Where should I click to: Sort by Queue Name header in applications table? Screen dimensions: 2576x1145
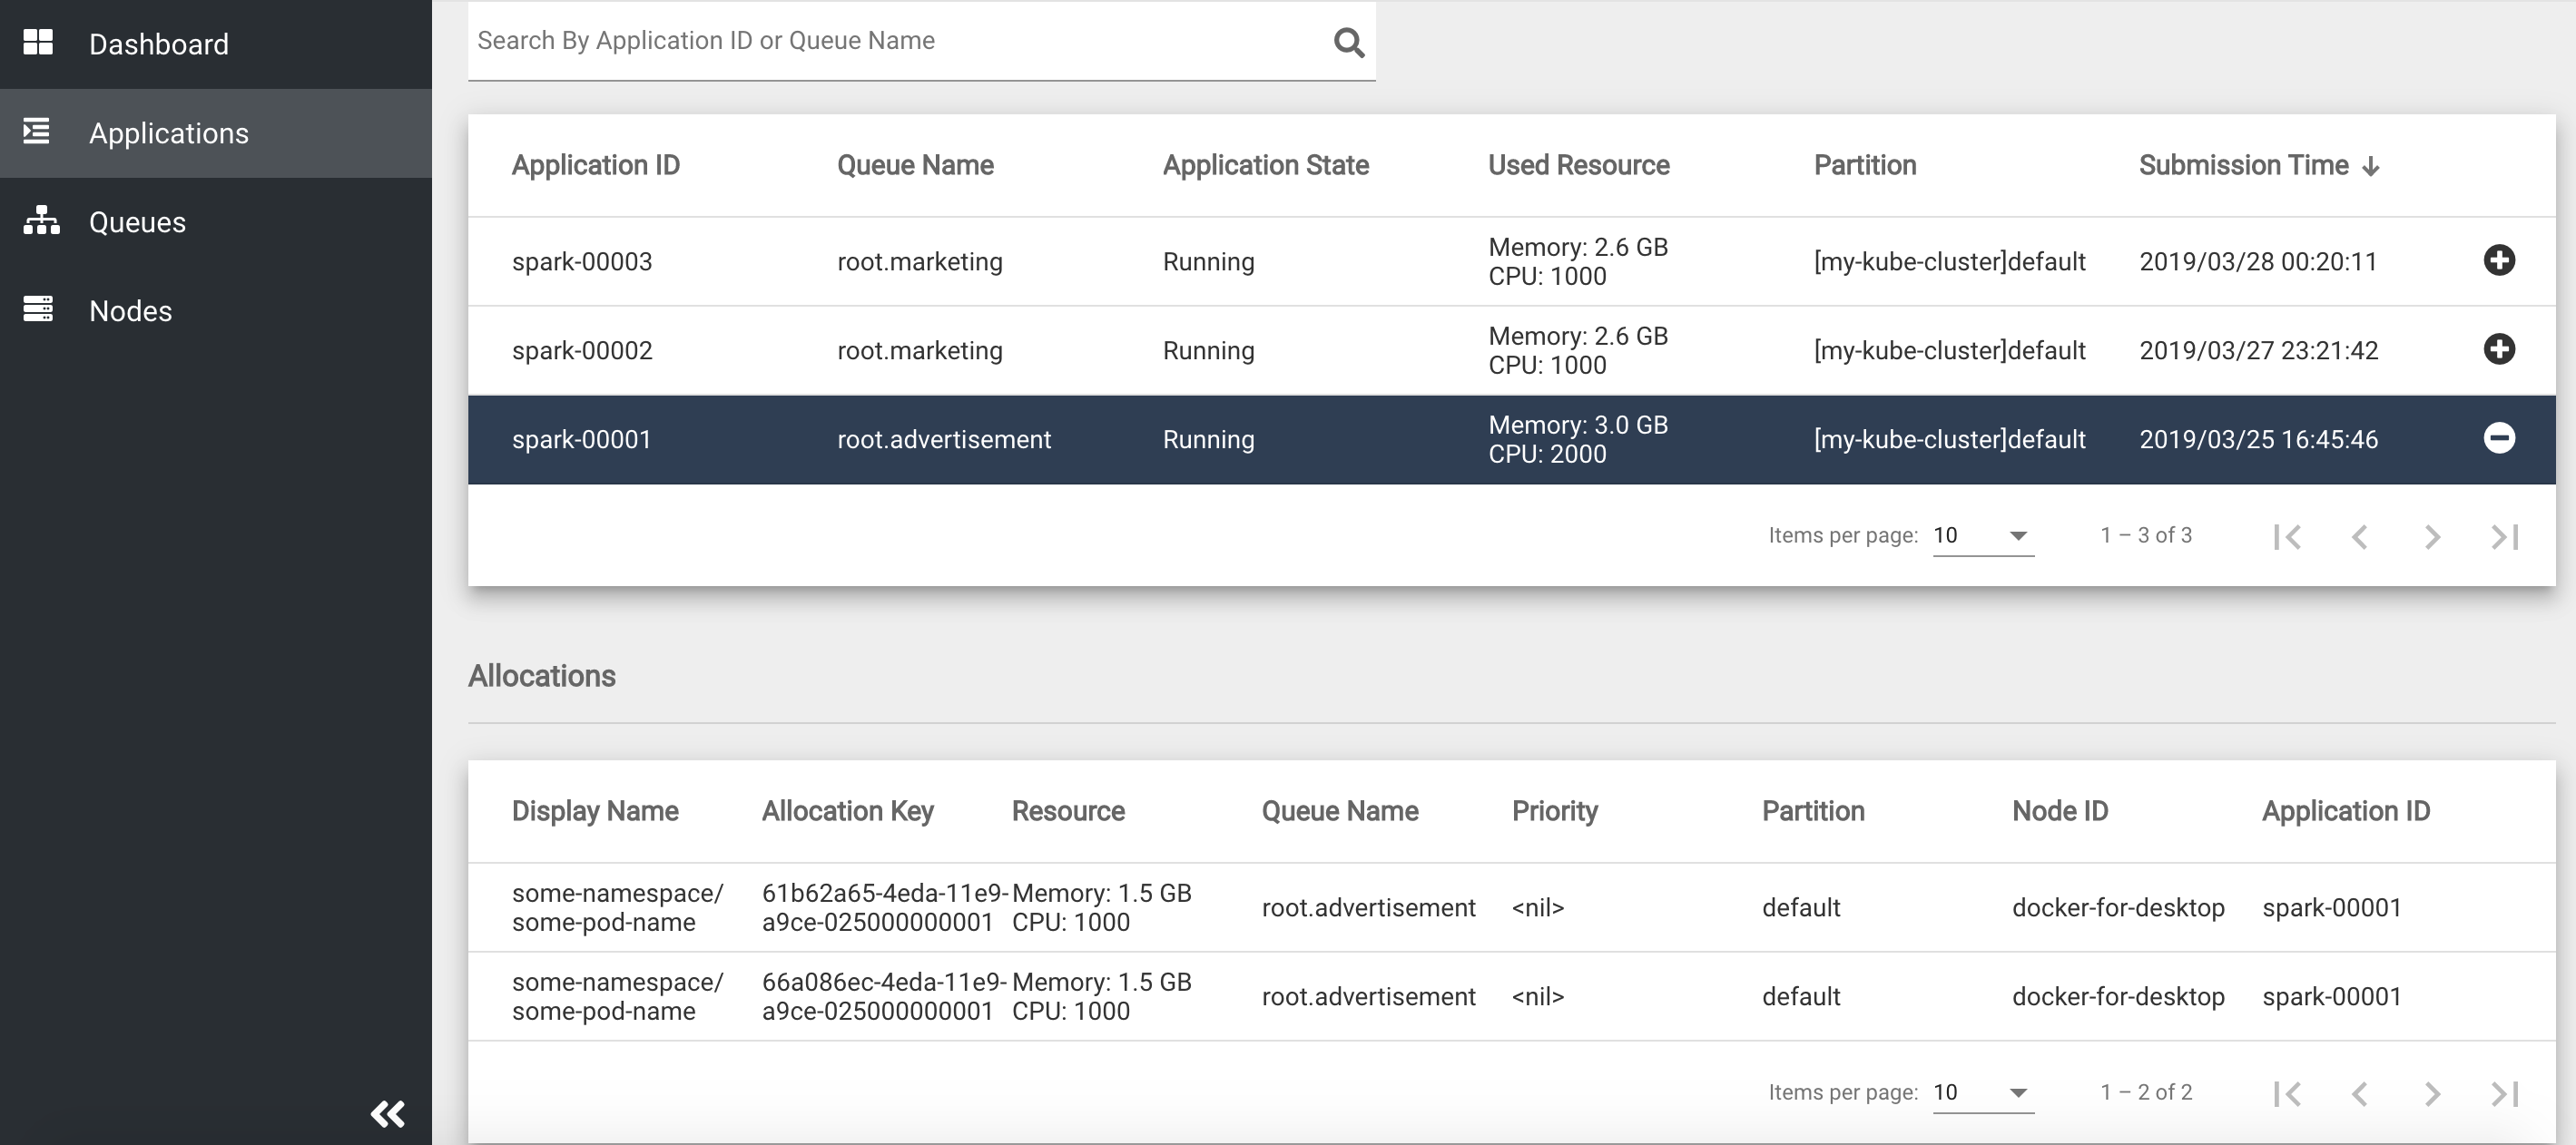915,165
